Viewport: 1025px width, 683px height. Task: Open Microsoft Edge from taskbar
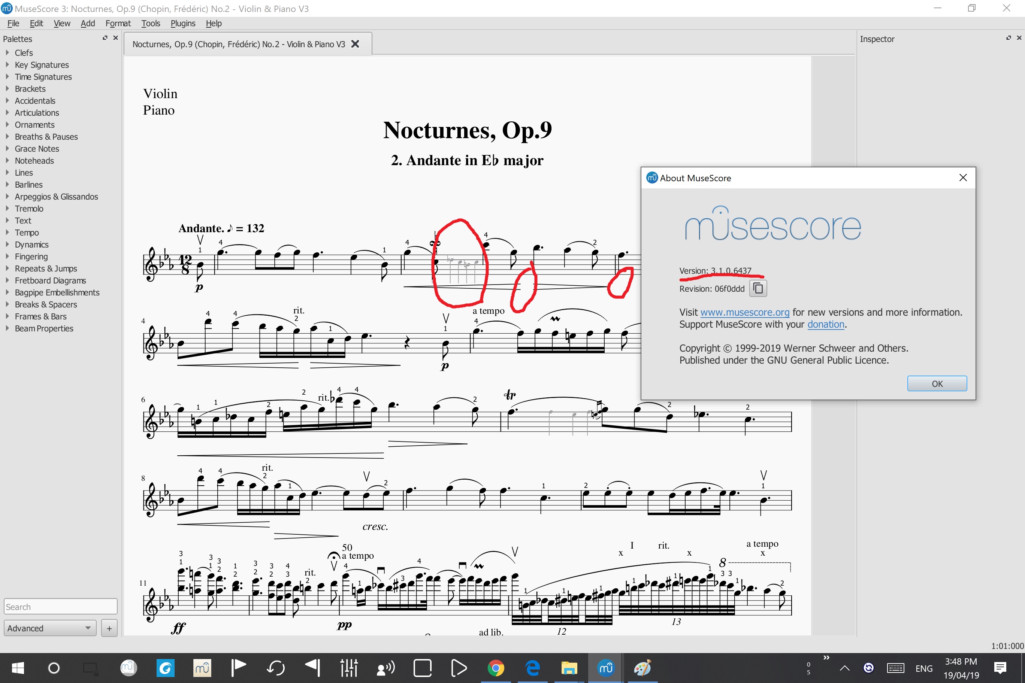point(533,668)
